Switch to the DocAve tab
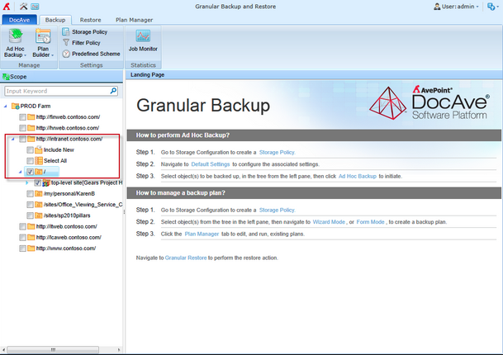 point(19,20)
